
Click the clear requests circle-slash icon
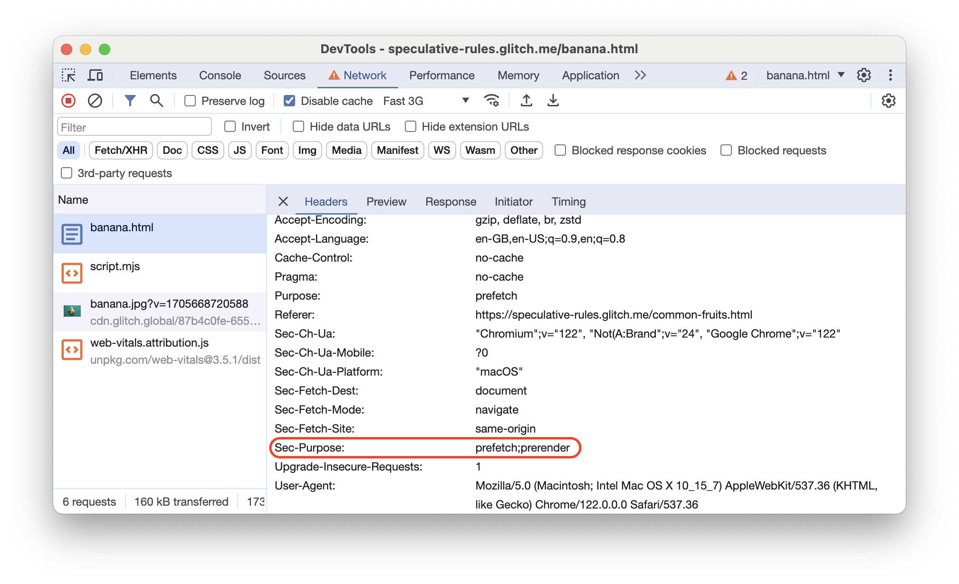[x=95, y=101]
